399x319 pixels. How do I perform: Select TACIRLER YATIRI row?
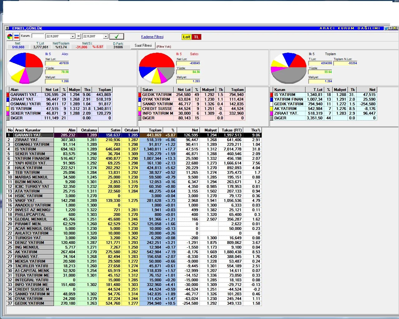pos(134,266)
